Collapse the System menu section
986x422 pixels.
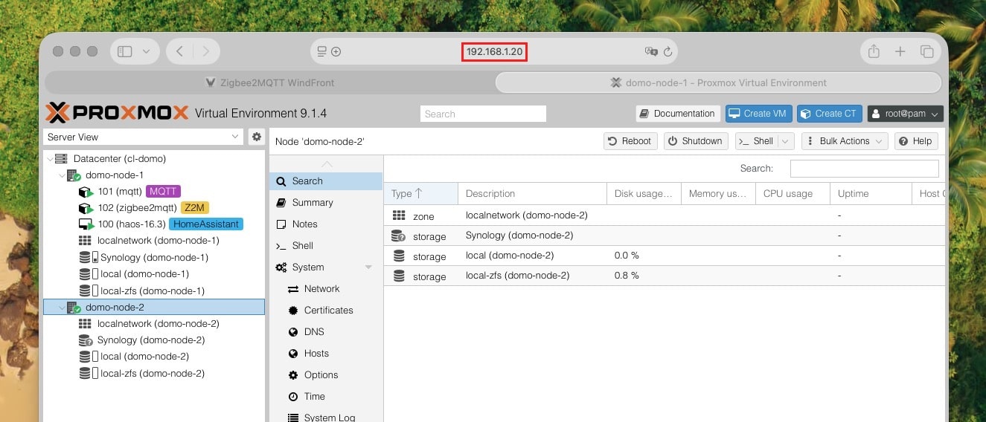(x=368, y=267)
